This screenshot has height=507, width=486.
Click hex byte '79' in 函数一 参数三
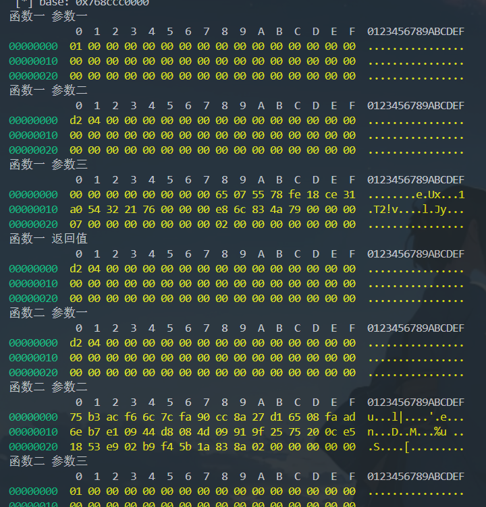pos(295,210)
